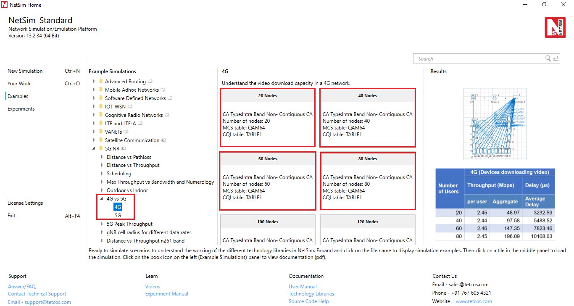The width and height of the screenshot is (574, 306).
Task: Click the NetSim logo at top right
Action: pos(555,28)
